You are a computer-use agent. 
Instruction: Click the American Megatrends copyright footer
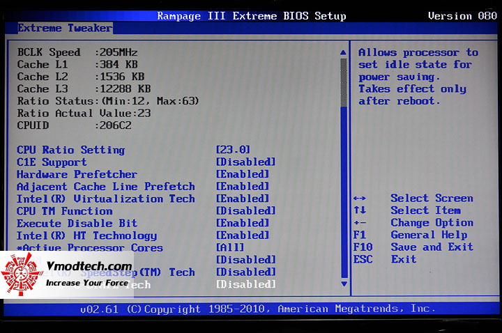tap(258, 309)
